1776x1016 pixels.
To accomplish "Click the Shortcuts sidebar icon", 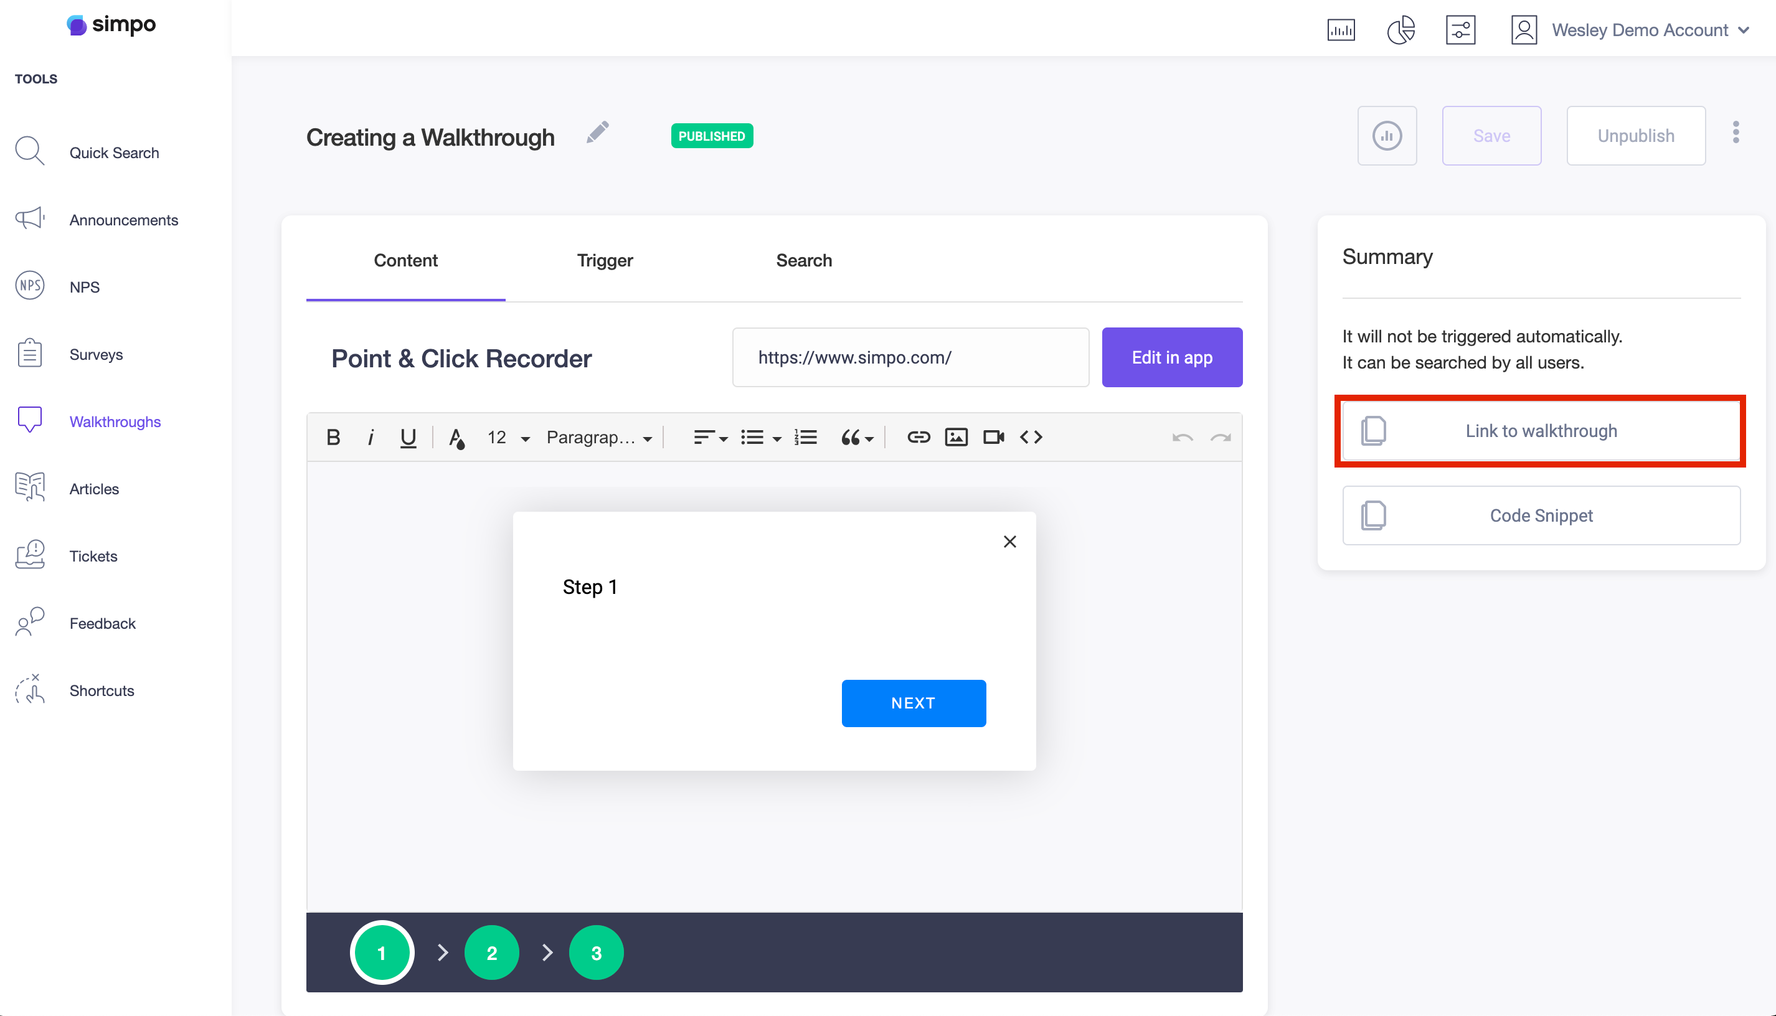I will [x=30, y=689].
